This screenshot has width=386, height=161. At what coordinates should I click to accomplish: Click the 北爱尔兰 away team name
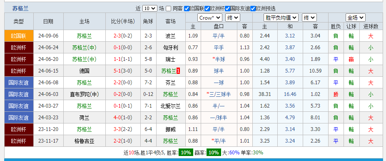pos(170,106)
